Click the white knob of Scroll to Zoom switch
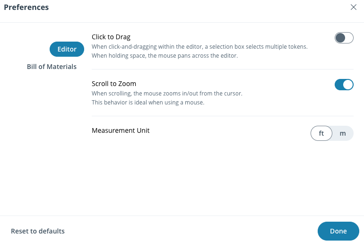The image size is (364, 242). pos(348,85)
